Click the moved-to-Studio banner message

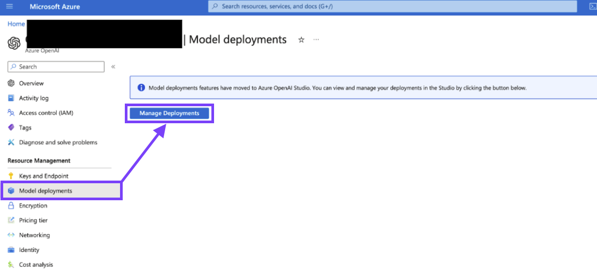[337, 88]
